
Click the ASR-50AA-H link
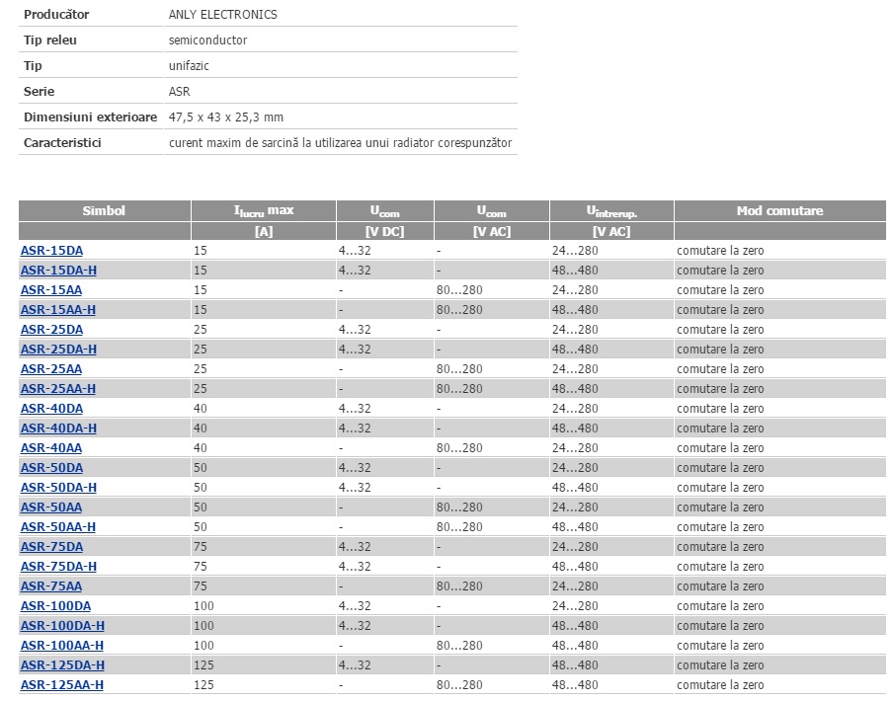(58, 527)
